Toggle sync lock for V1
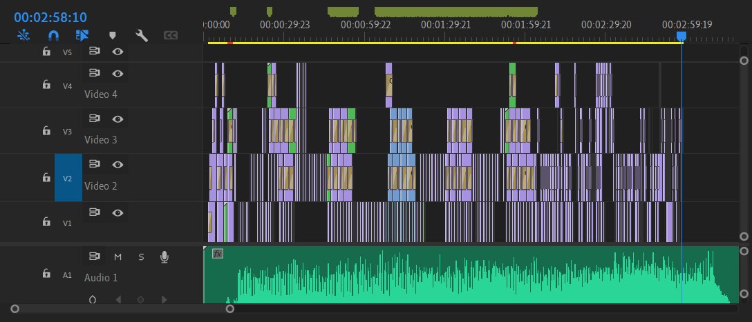 tap(95, 212)
